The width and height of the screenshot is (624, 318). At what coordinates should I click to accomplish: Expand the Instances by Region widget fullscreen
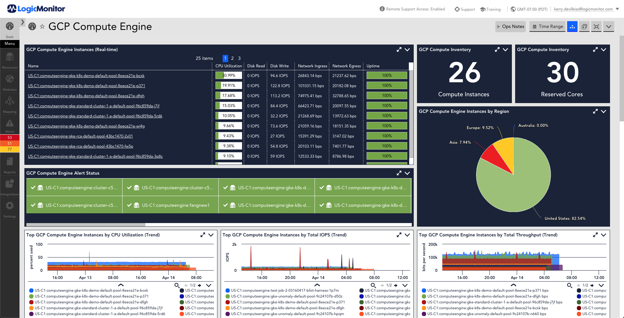(595, 112)
